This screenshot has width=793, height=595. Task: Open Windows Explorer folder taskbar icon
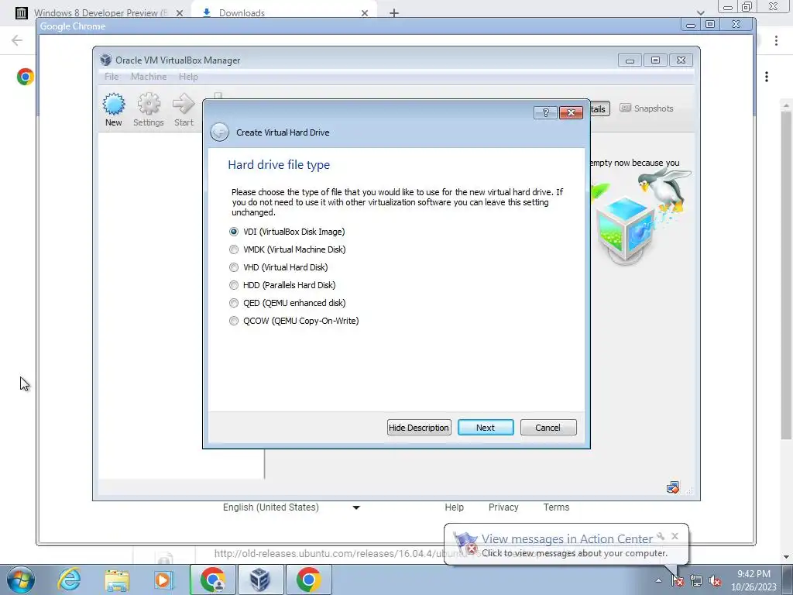117,580
